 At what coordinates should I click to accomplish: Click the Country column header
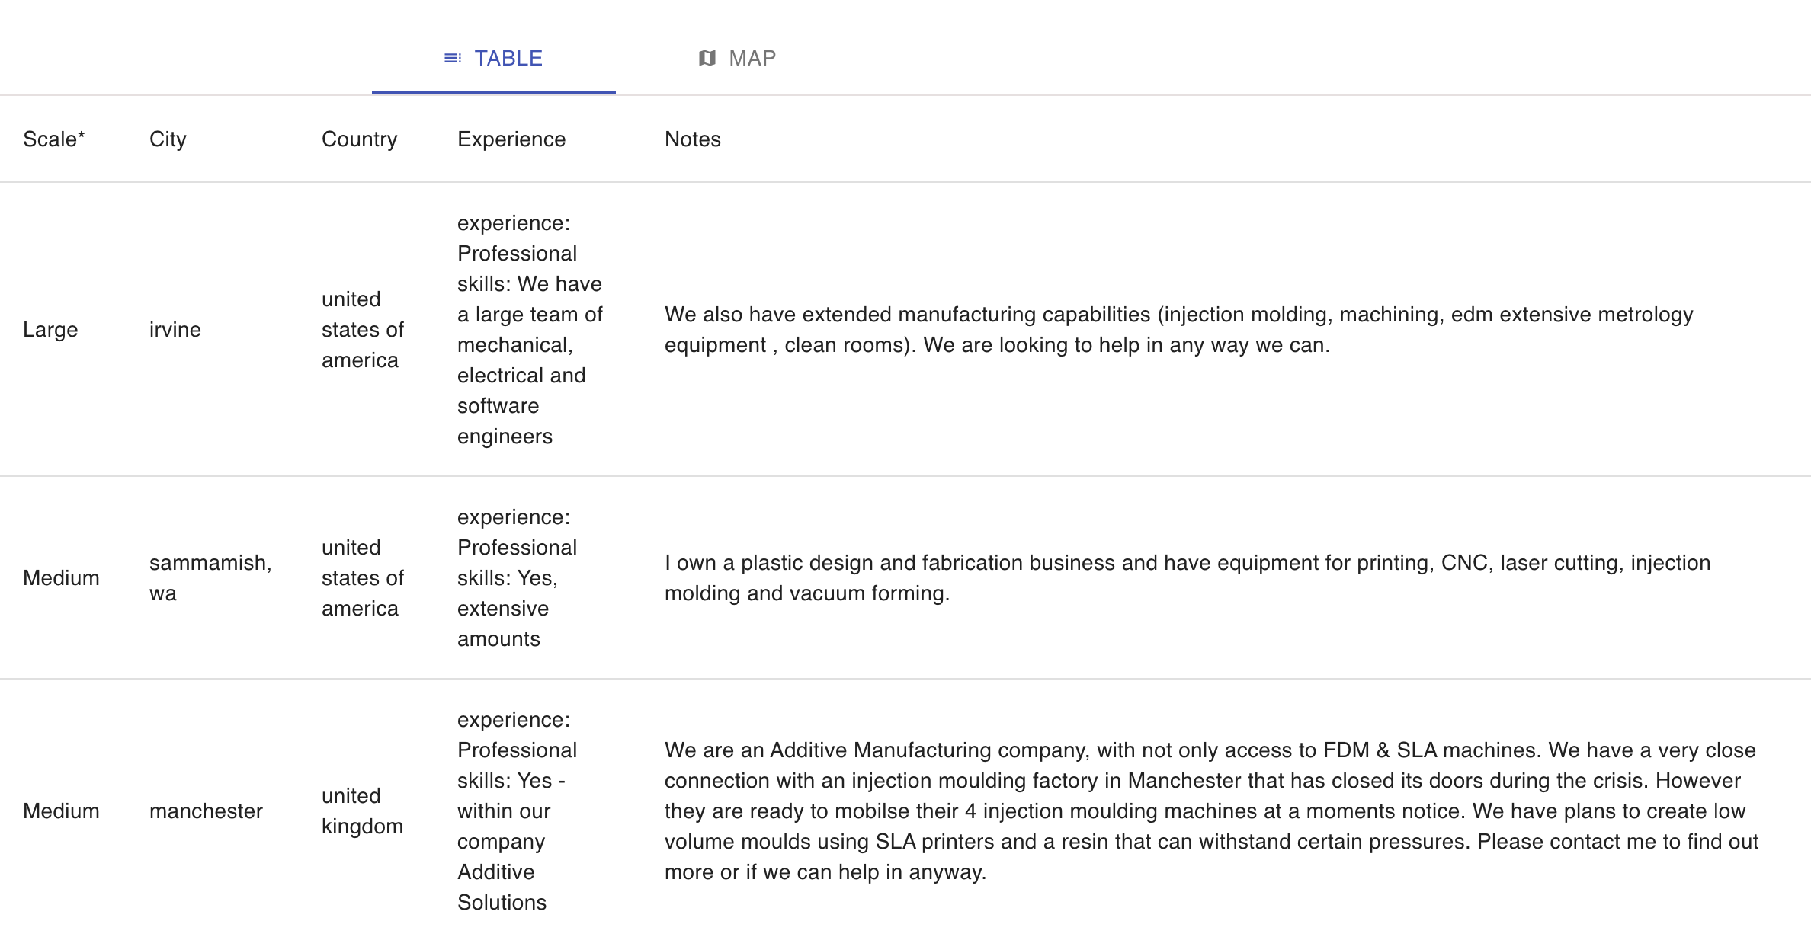359,139
